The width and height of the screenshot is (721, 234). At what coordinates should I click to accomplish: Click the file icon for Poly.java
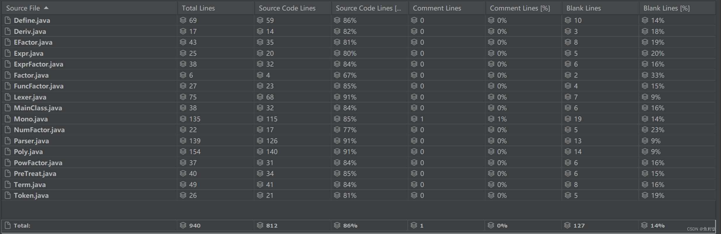[x=8, y=151]
